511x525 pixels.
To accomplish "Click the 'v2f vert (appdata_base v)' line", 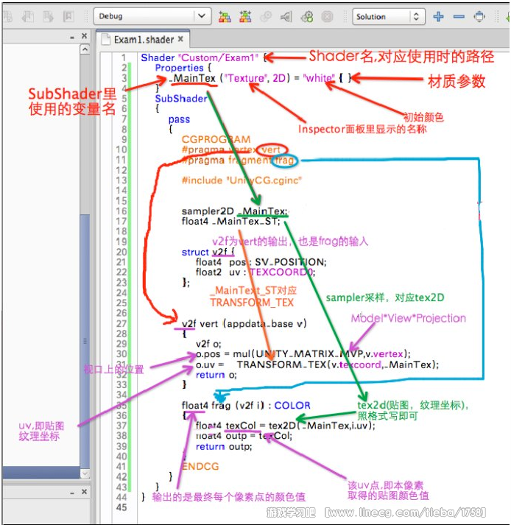I will click(x=244, y=323).
